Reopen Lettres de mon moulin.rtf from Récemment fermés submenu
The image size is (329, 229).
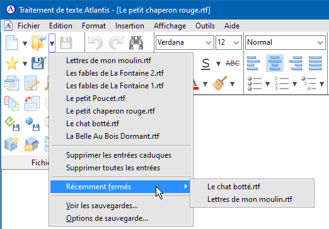pos(252,199)
